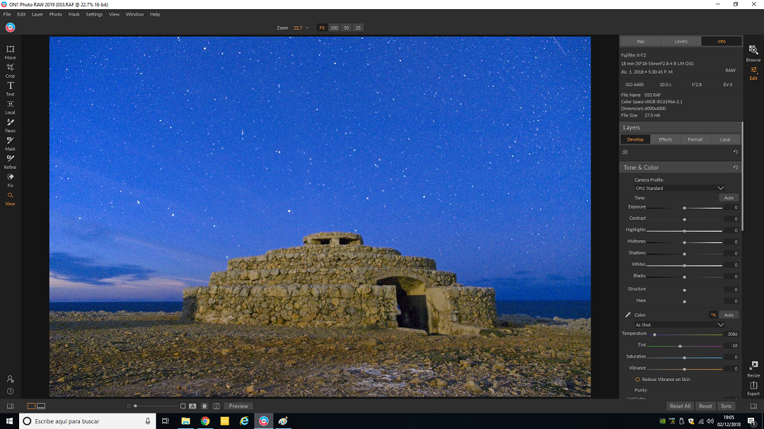Image resolution: width=764 pixels, height=429 pixels.
Task: Click the Color Auto button
Action: point(729,315)
